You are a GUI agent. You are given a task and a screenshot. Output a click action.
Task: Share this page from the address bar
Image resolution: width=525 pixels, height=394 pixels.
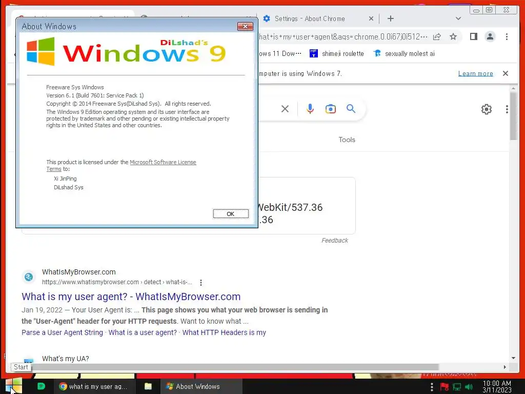coord(437,36)
